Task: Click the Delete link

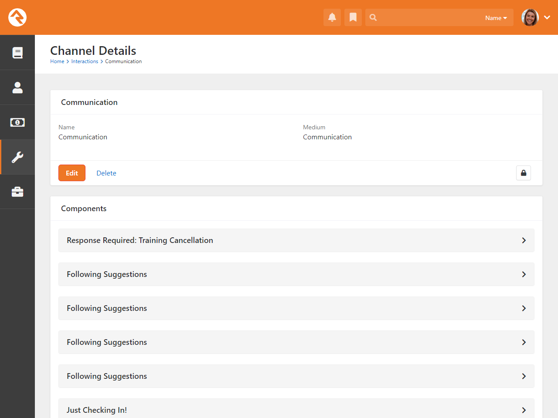Action: [x=106, y=173]
